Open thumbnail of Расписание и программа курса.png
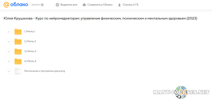Image resolution: width=212 pixels, height=101 pixels. (x=18, y=71)
